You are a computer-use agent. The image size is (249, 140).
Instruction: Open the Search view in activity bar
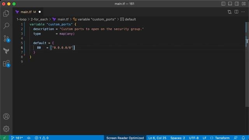[x=6, y=26]
